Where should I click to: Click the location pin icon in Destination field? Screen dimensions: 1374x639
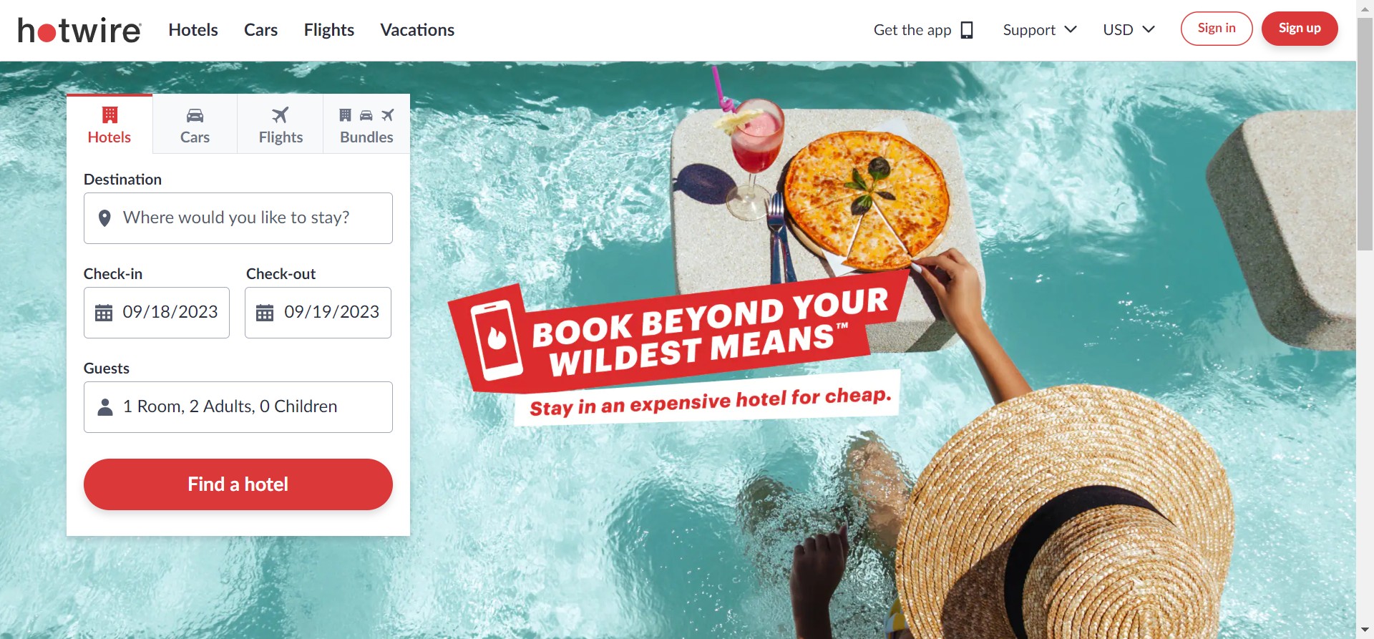(104, 218)
